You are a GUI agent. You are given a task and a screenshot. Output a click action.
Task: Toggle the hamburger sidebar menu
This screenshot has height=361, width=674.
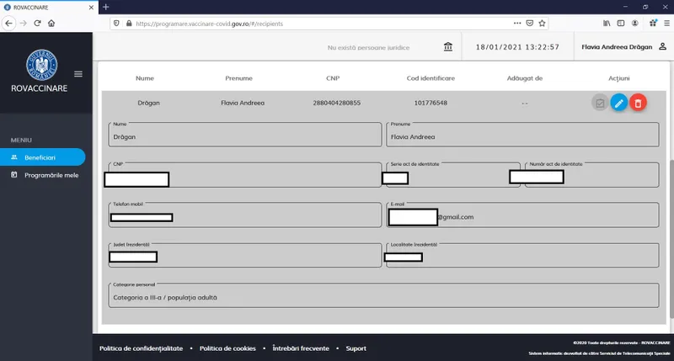coord(78,74)
